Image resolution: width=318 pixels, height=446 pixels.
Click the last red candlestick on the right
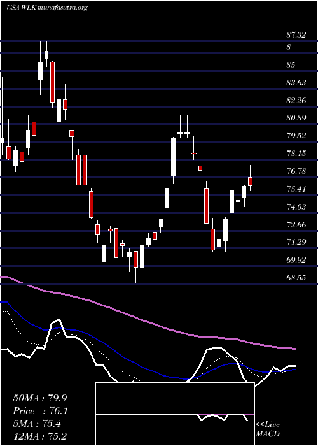251,181
